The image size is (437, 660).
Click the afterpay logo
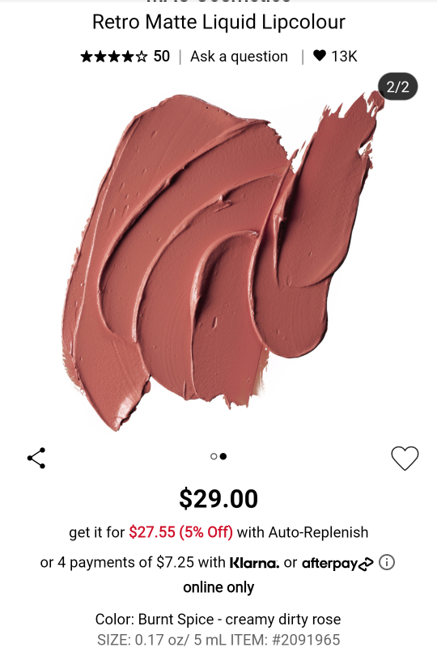(x=337, y=563)
